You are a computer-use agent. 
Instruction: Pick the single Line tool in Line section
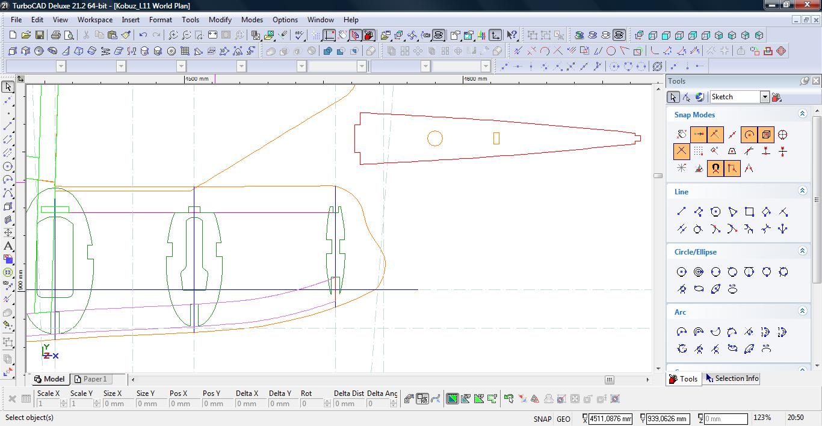click(x=682, y=212)
